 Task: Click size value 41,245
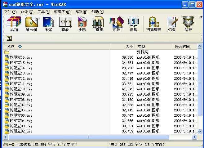coord(127,89)
